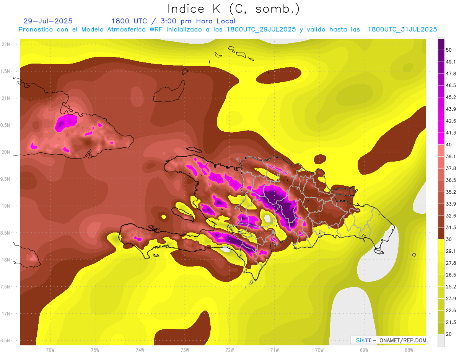The width and height of the screenshot is (459, 355).
Task: Click the "75W" longitude label
Action: coord(95,350)
